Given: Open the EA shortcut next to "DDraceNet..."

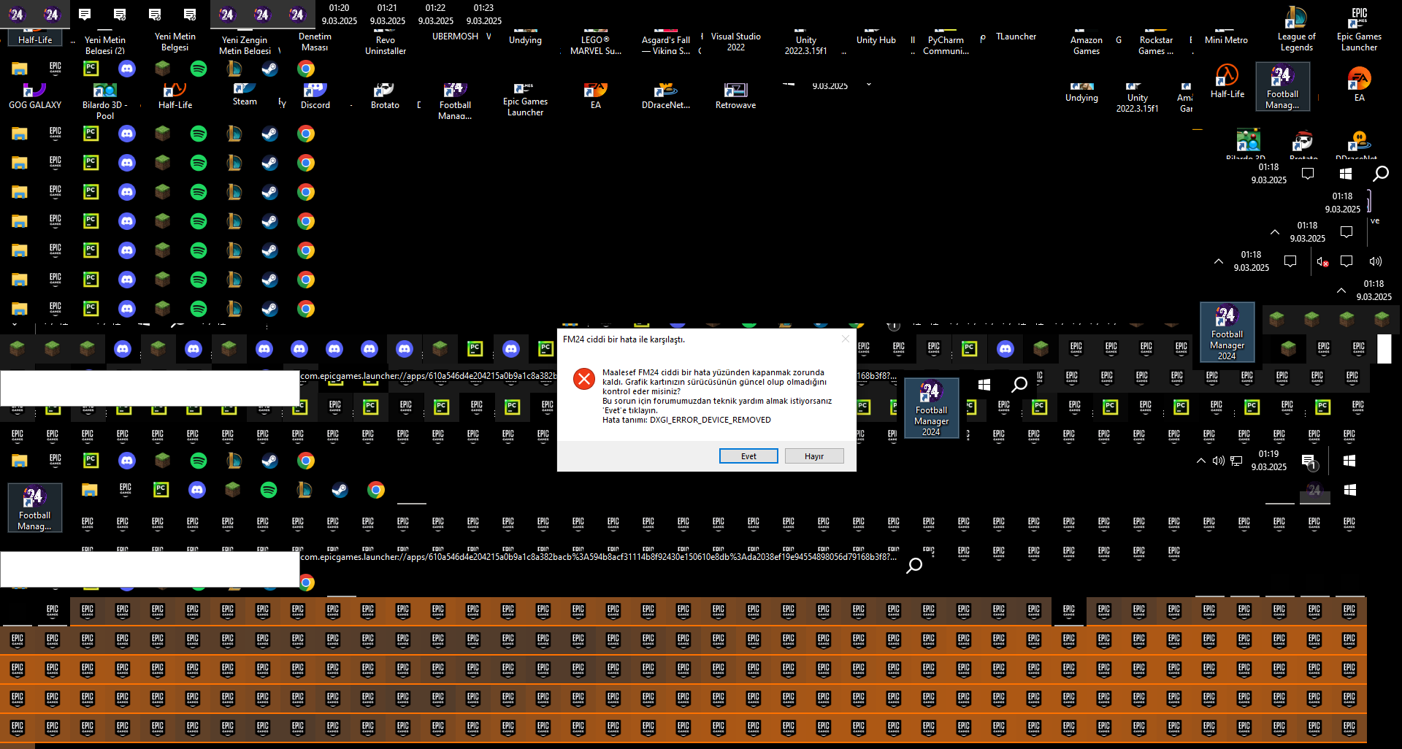Looking at the screenshot, I should point(596,97).
